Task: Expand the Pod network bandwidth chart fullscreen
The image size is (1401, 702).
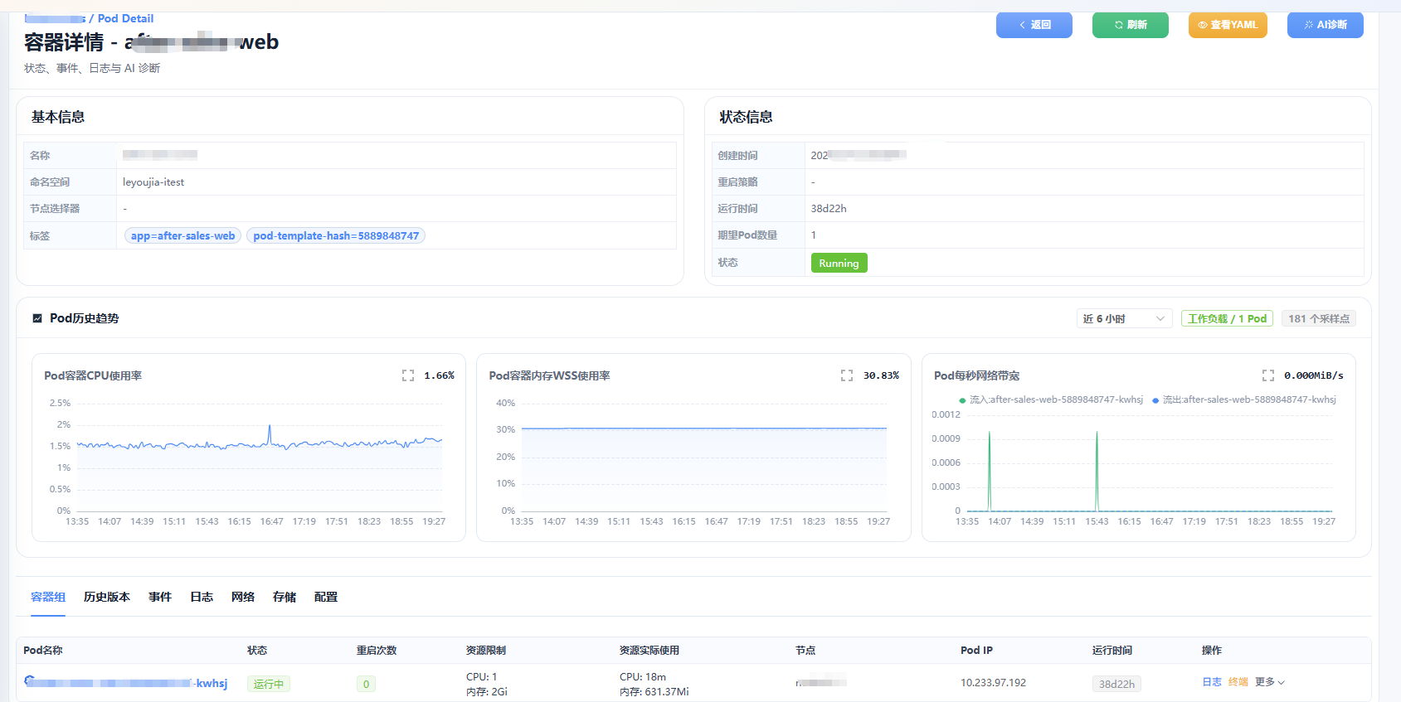Action: click(x=1268, y=375)
